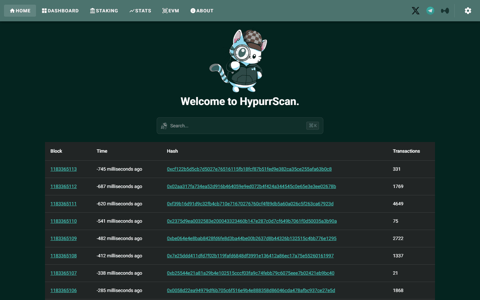Screen dimensions: 480x300
Task: Open block 1183365109
Action: (63, 238)
